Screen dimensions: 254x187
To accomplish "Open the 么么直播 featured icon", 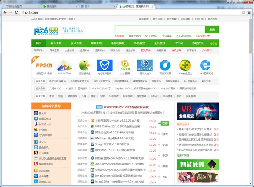I will [x=125, y=65].
